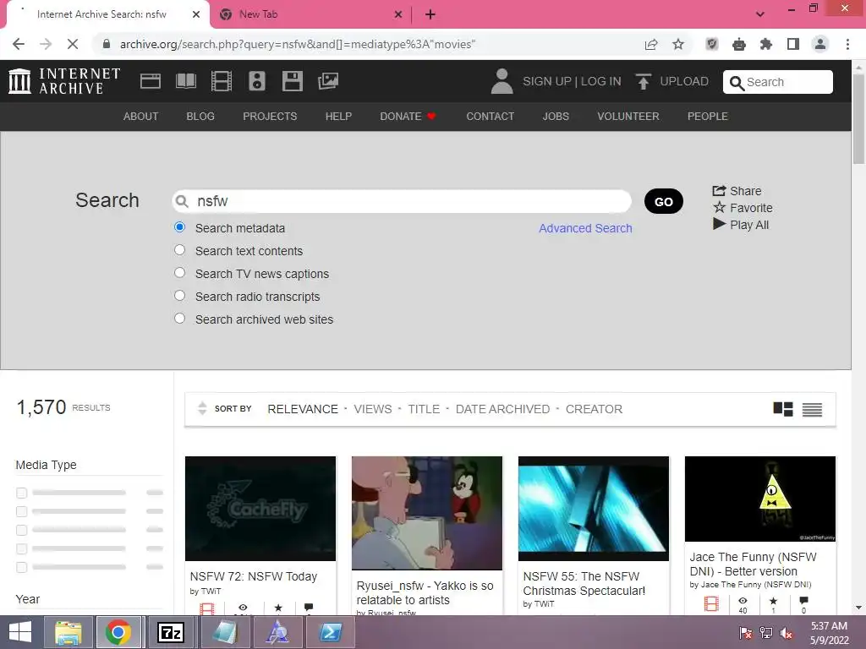
Task: Open the Chrome side panel icon
Action: [x=793, y=44]
